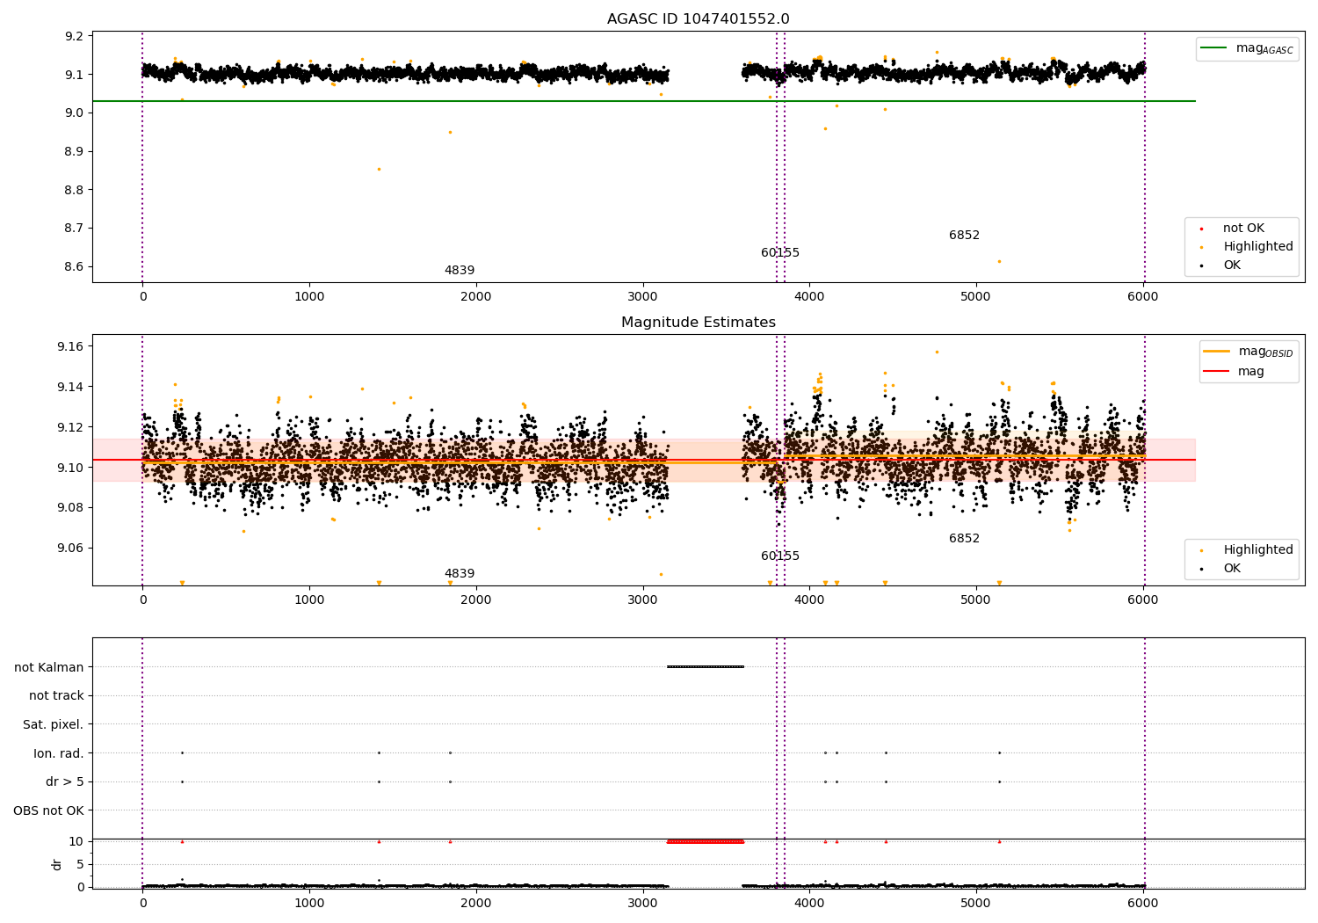Click the 9.12 y-axis tick label

pyautogui.click(x=71, y=428)
